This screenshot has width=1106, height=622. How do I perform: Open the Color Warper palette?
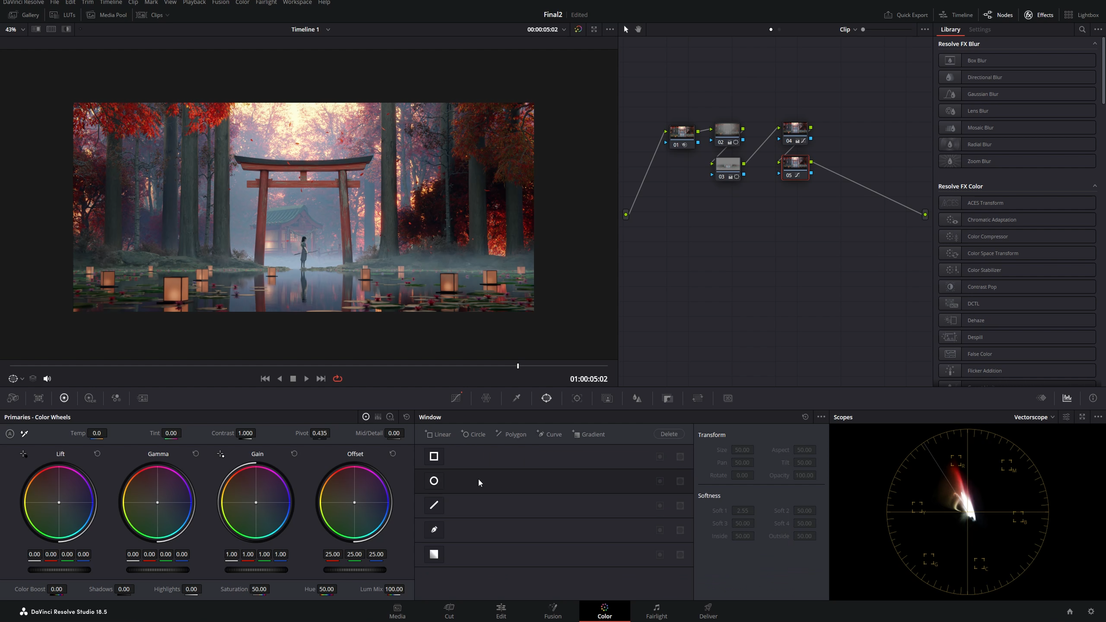[x=486, y=398]
